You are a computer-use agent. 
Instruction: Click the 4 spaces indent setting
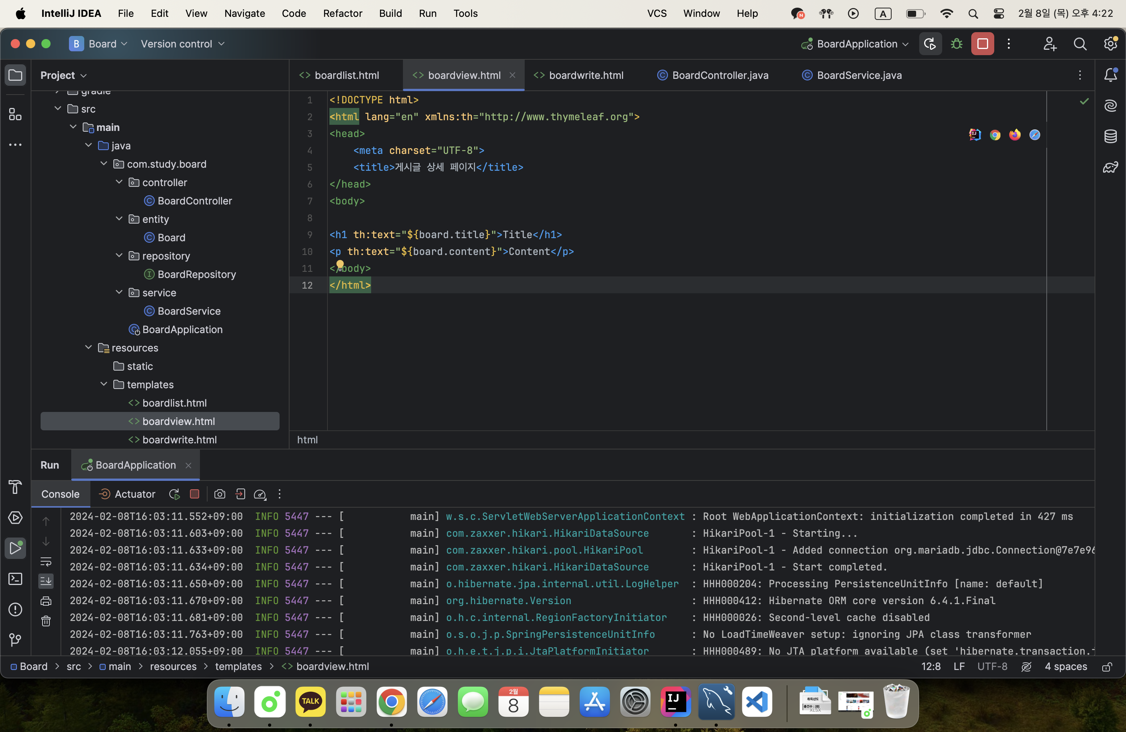tap(1065, 666)
